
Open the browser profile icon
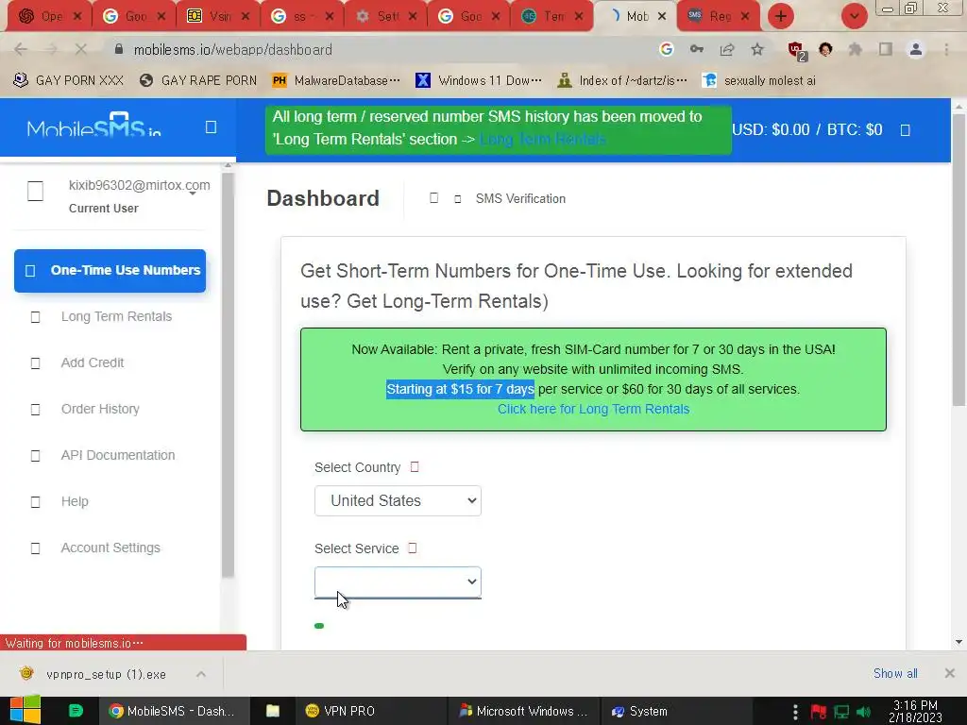(916, 49)
